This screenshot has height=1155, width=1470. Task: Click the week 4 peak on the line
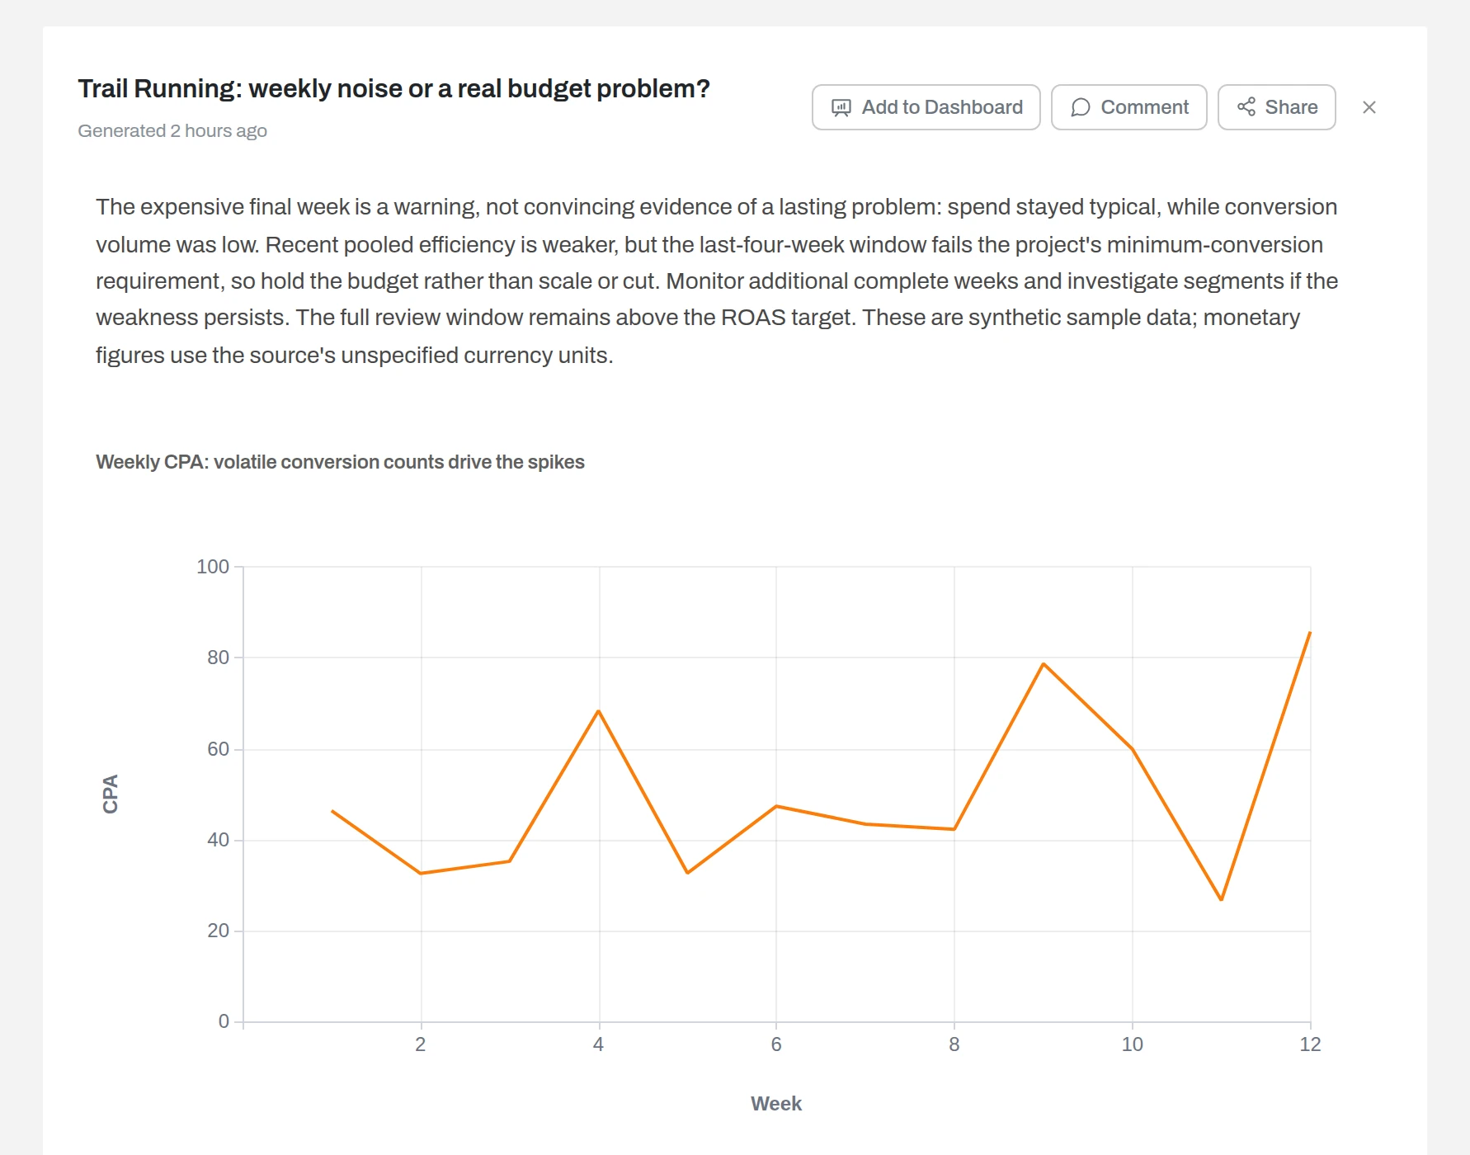[598, 711]
